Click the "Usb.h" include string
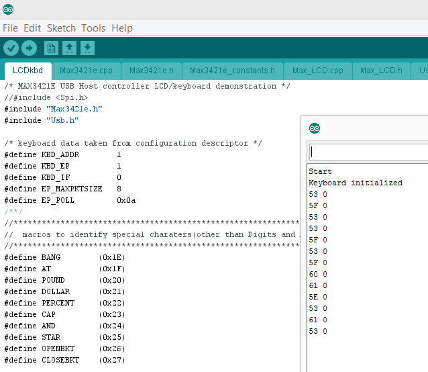428x372 pixels. point(62,120)
